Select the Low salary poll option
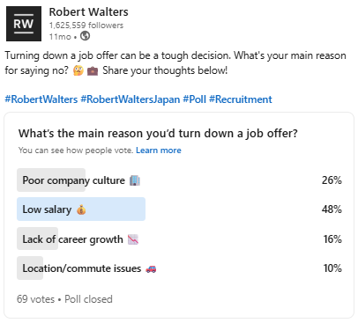 (180, 209)
